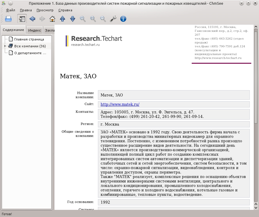Open the Просмотр menu
Screen dimensions: 259x217
click(x=45, y=10)
